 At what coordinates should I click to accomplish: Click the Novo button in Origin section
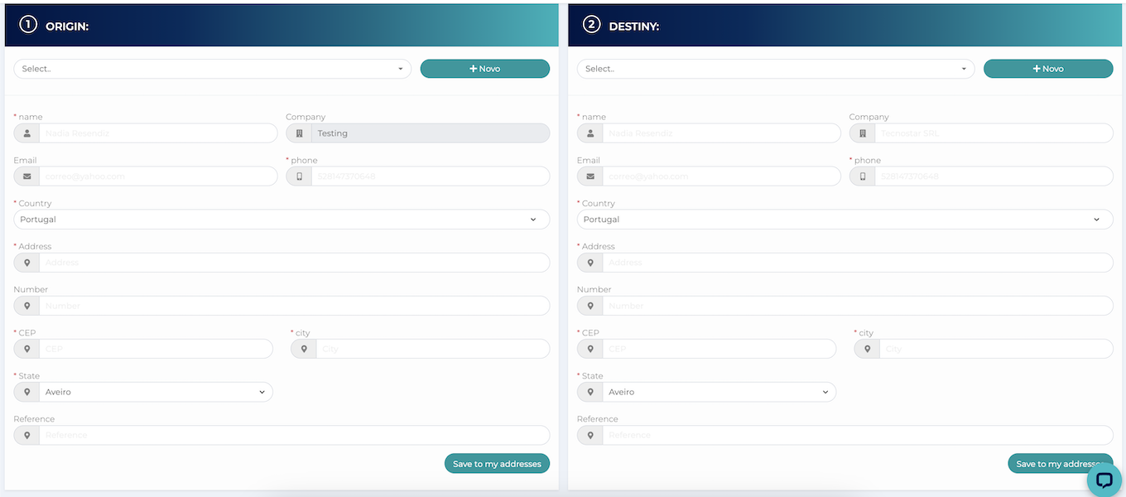tap(484, 69)
